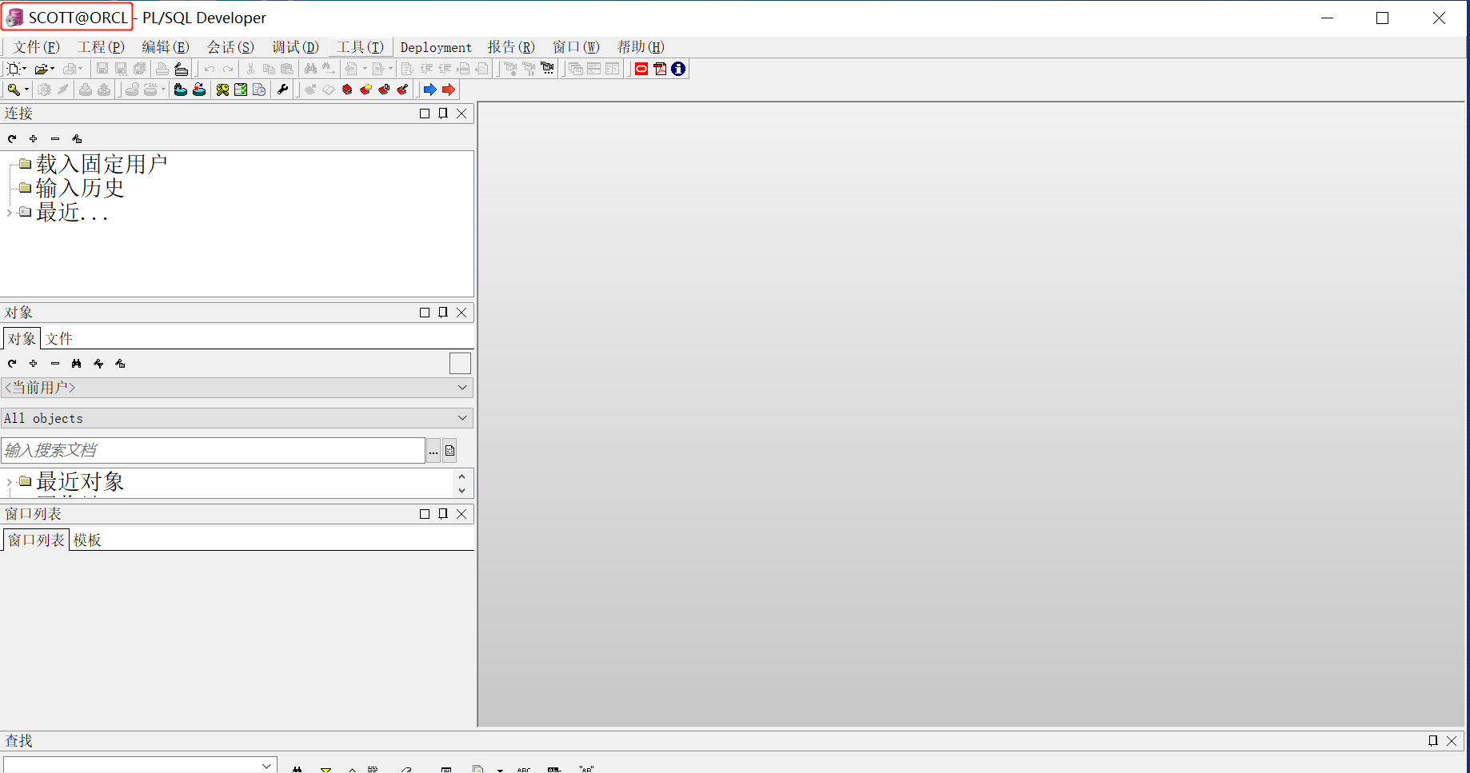Maximize the 连接 panel
Viewport: 1470px width, 773px height.
tap(425, 114)
